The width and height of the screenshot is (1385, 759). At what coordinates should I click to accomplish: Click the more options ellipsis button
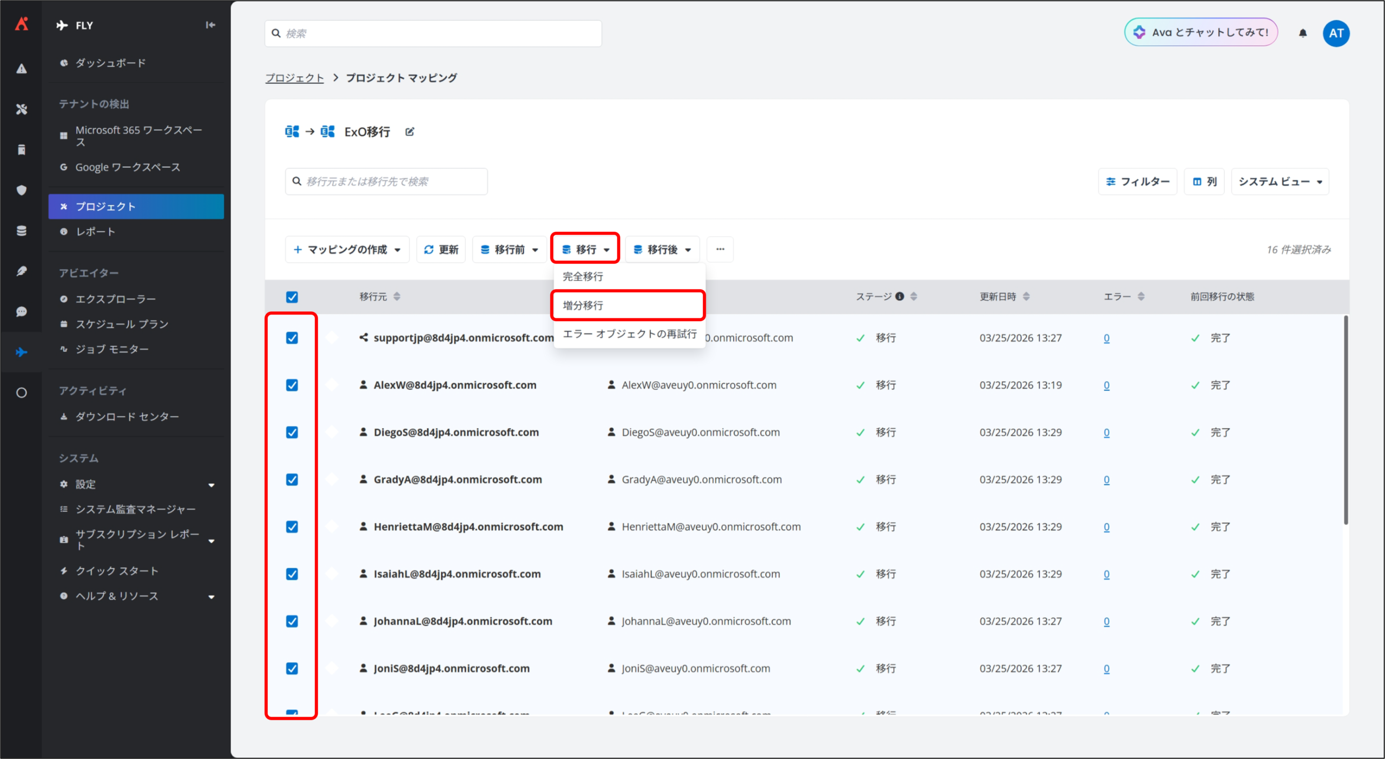pyautogui.click(x=720, y=249)
